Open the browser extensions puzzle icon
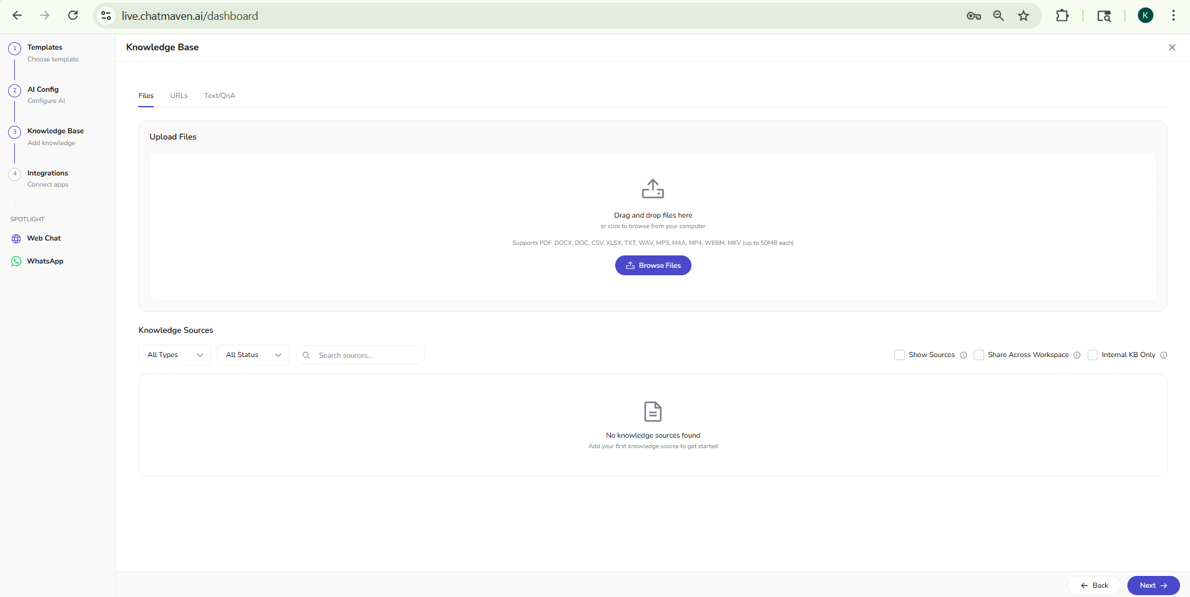 point(1062,15)
